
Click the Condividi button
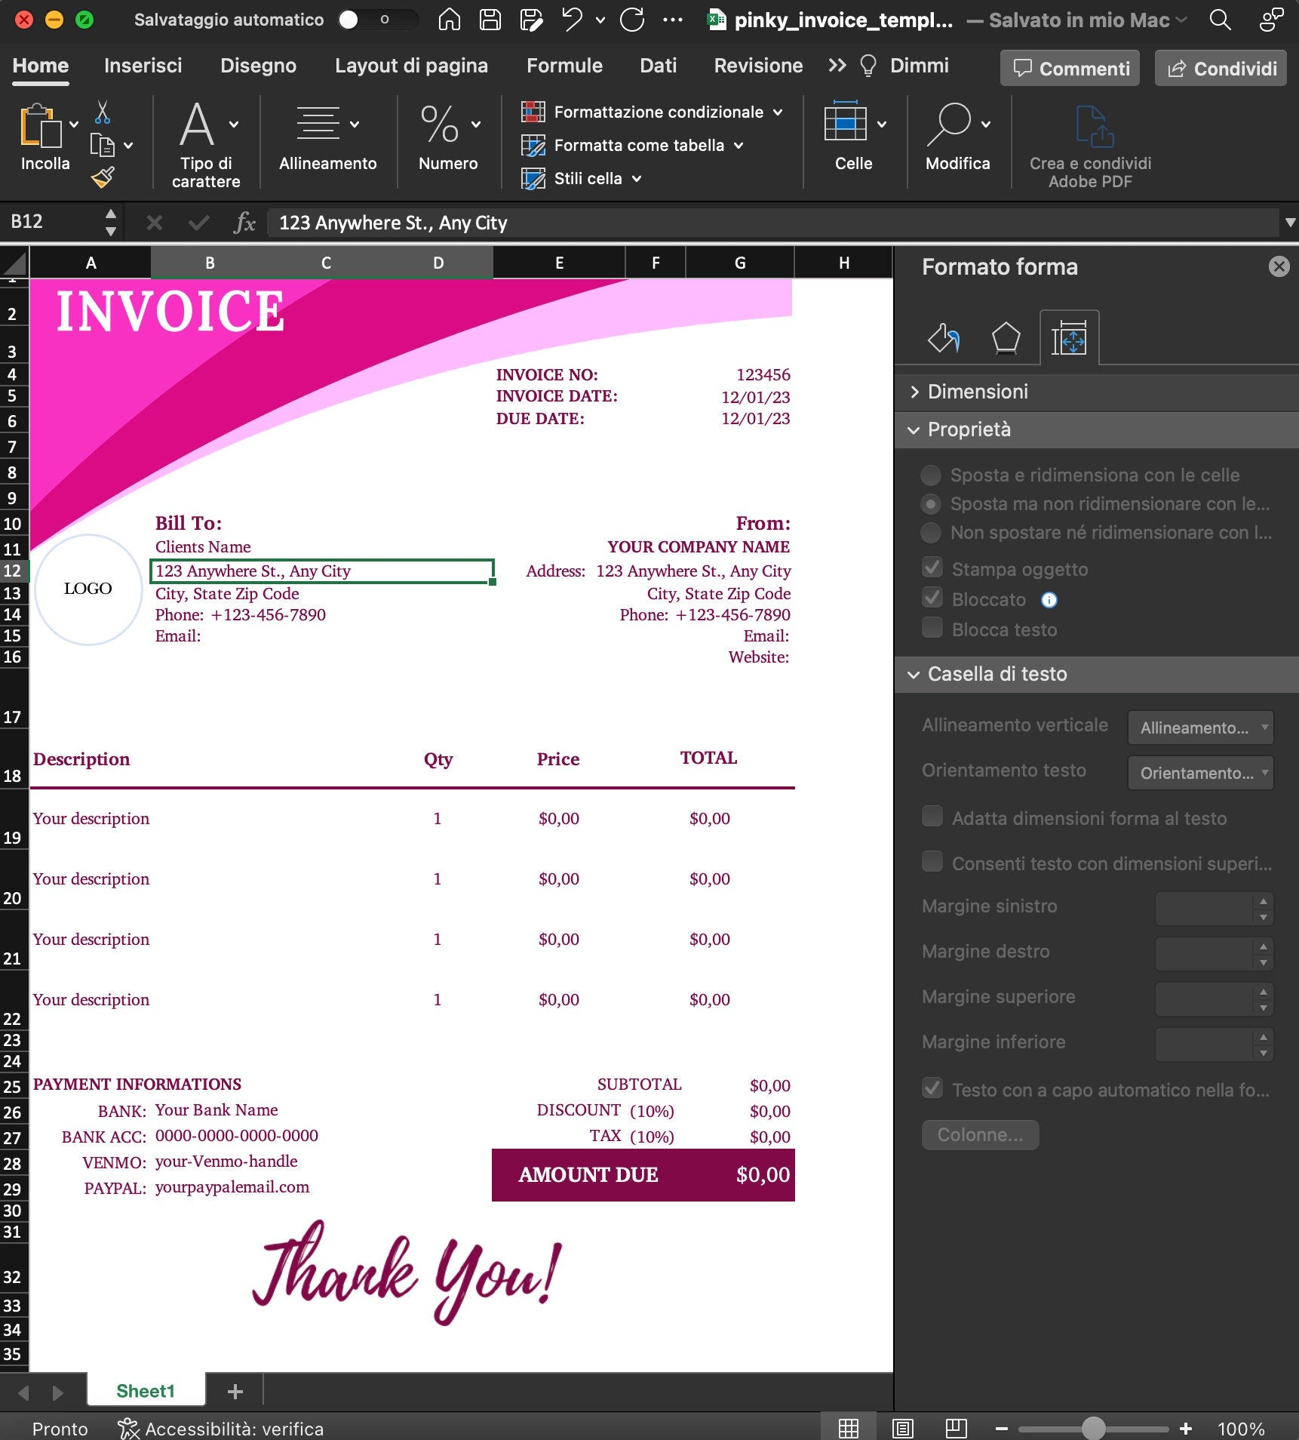click(x=1221, y=69)
